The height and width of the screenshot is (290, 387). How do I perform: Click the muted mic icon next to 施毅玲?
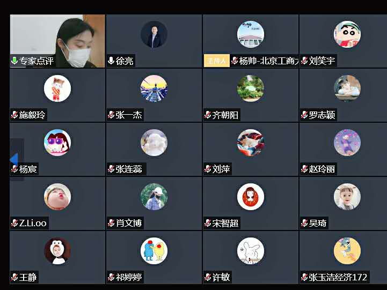pyautogui.click(x=14, y=115)
